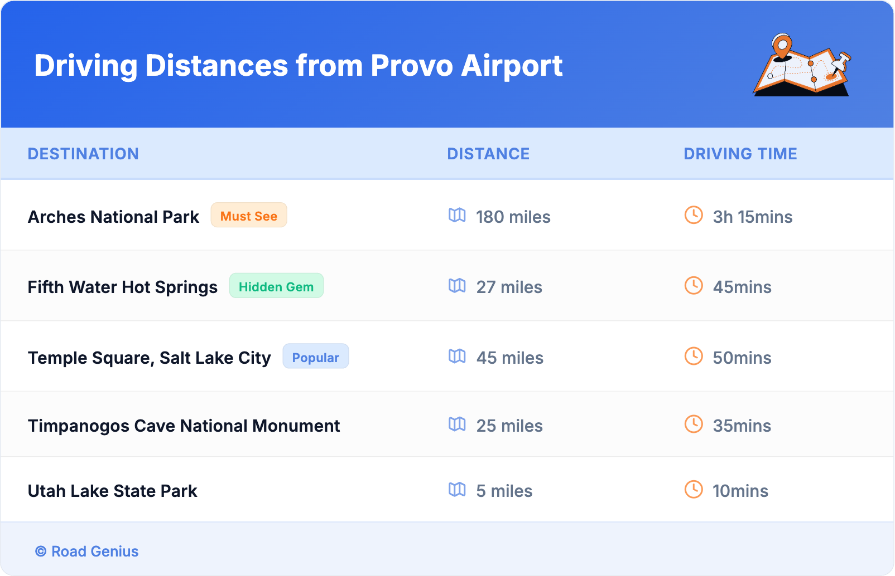Click the Popular badge
895x576 pixels.
(316, 357)
